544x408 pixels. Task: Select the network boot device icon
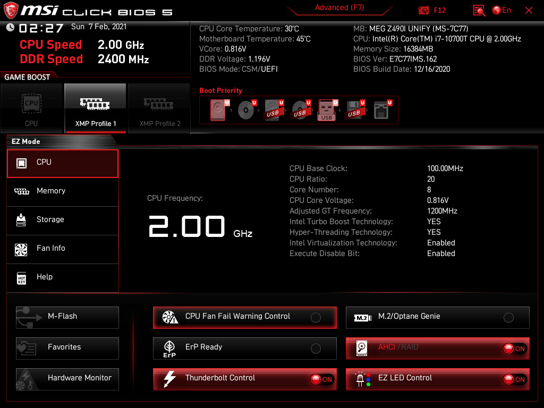click(x=380, y=110)
